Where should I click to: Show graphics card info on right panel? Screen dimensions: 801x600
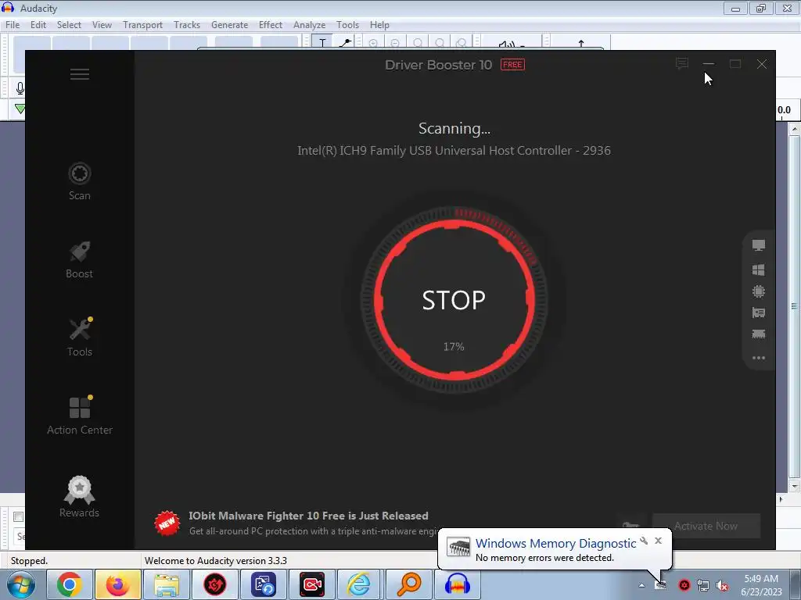click(759, 312)
